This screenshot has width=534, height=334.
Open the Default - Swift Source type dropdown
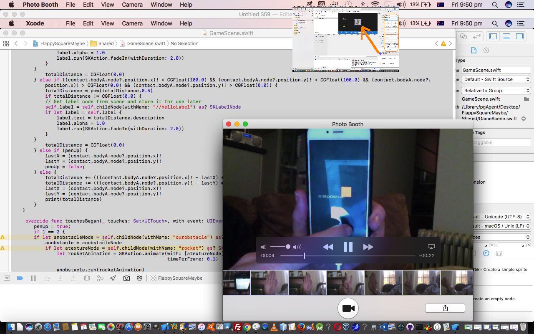(496, 79)
